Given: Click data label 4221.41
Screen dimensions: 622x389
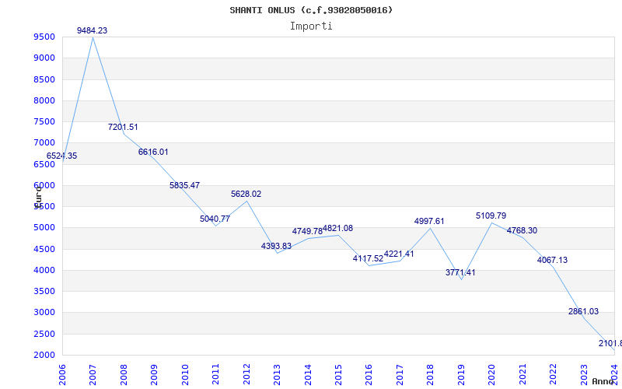Looking at the screenshot, I should [399, 254].
